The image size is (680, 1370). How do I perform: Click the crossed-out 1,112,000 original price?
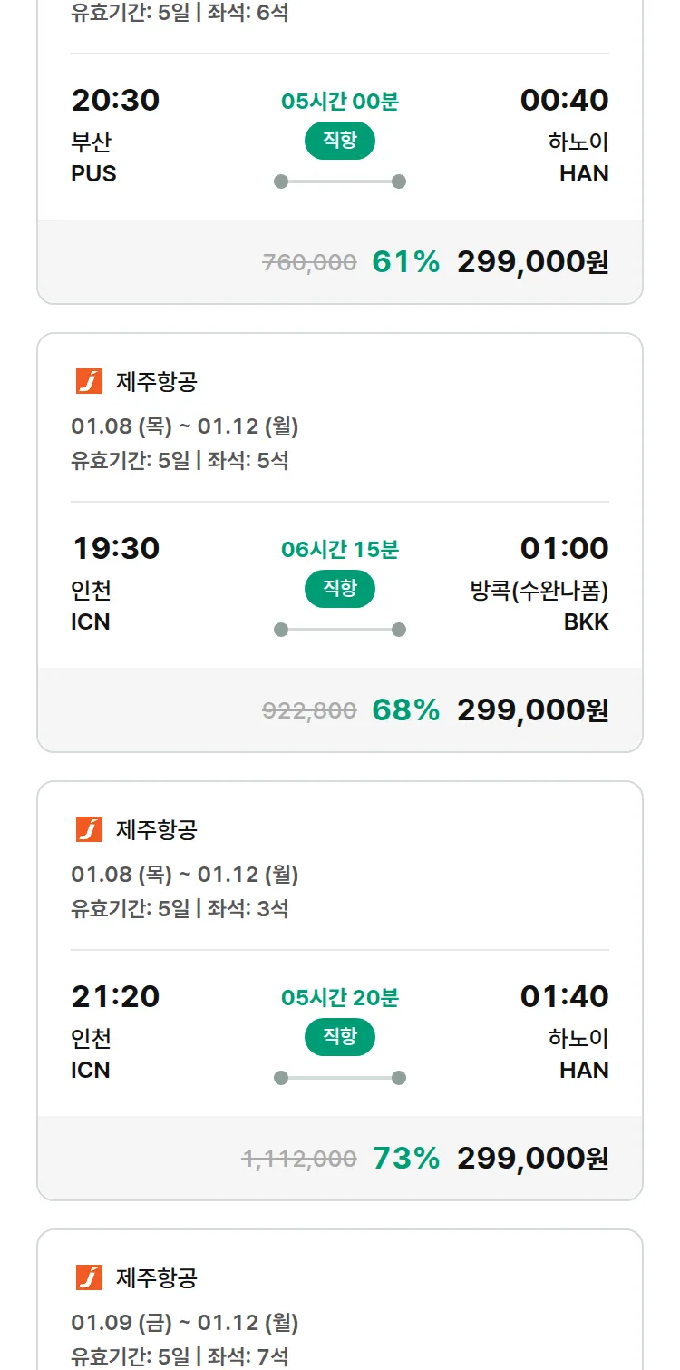click(299, 1159)
